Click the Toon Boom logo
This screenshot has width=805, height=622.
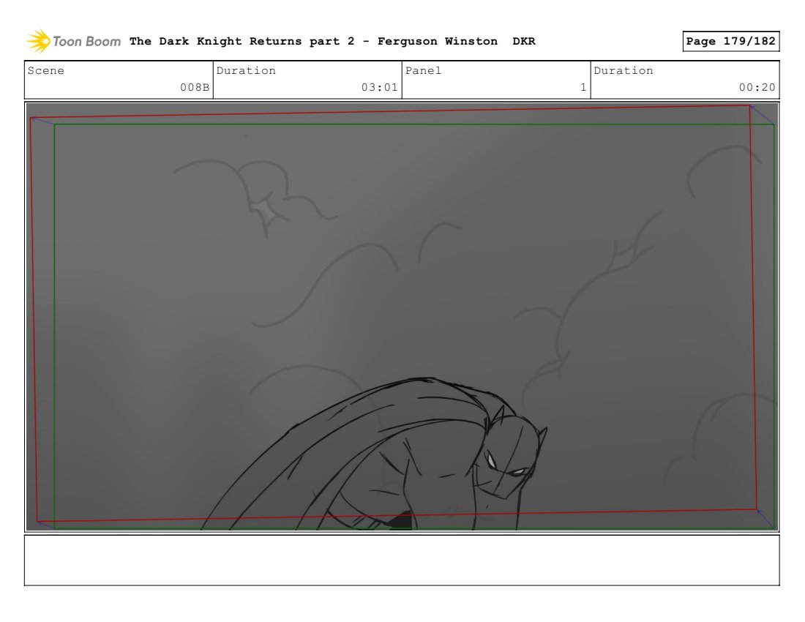tap(73, 41)
